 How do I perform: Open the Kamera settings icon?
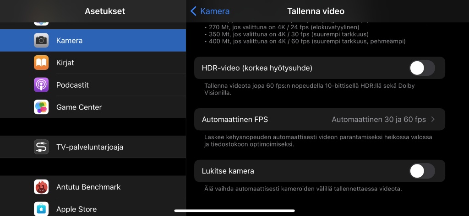pyautogui.click(x=41, y=41)
